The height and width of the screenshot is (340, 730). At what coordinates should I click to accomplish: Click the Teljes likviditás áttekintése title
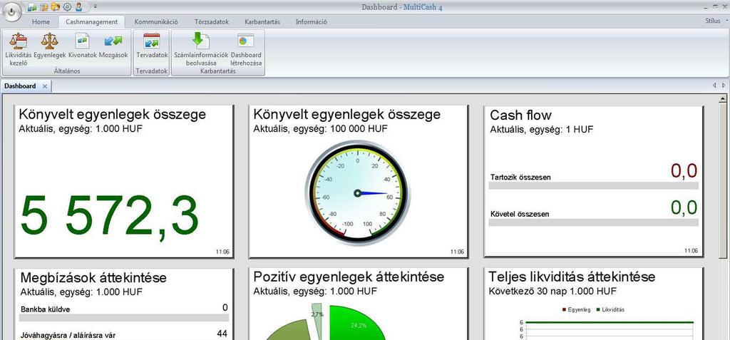572,277
